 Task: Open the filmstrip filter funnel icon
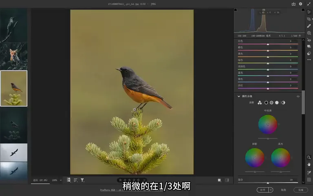(82, 180)
